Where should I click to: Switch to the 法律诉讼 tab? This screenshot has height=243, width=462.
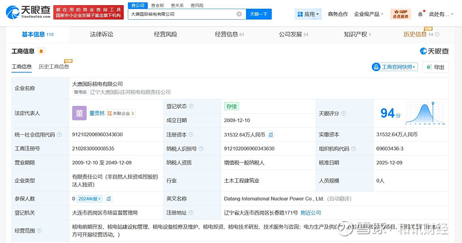(101, 35)
